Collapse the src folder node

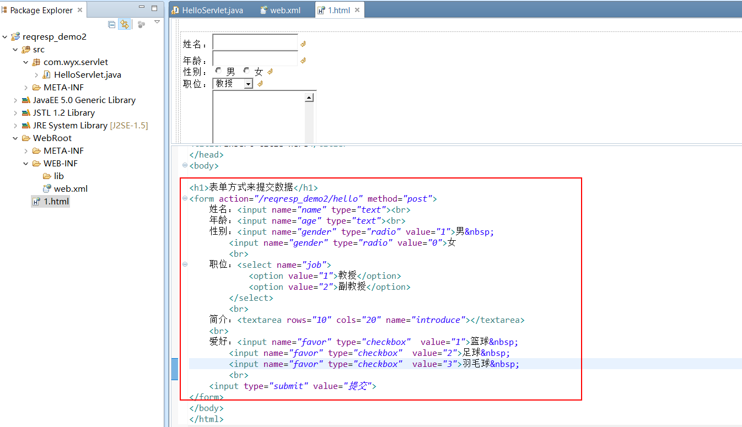(x=15, y=50)
